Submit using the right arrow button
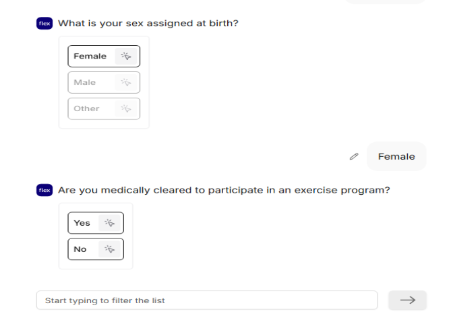The image size is (449, 320). click(407, 300)
